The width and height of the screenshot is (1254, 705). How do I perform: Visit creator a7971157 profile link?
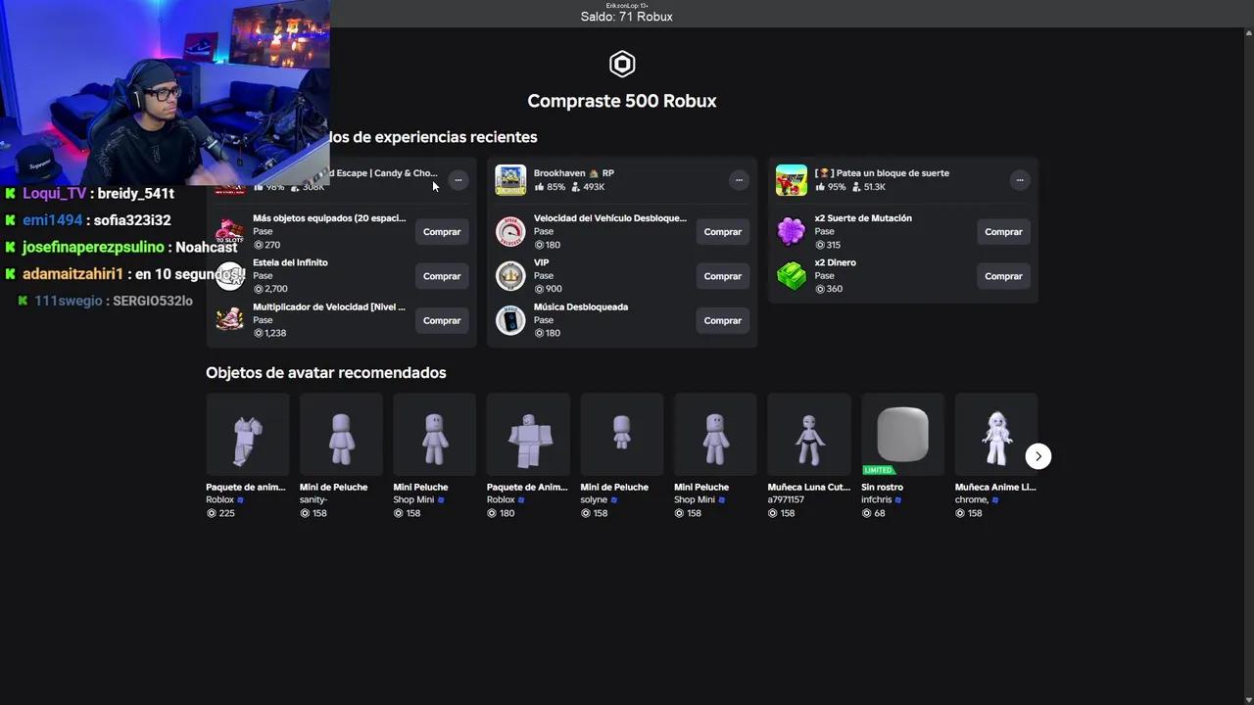pos(786,499)
